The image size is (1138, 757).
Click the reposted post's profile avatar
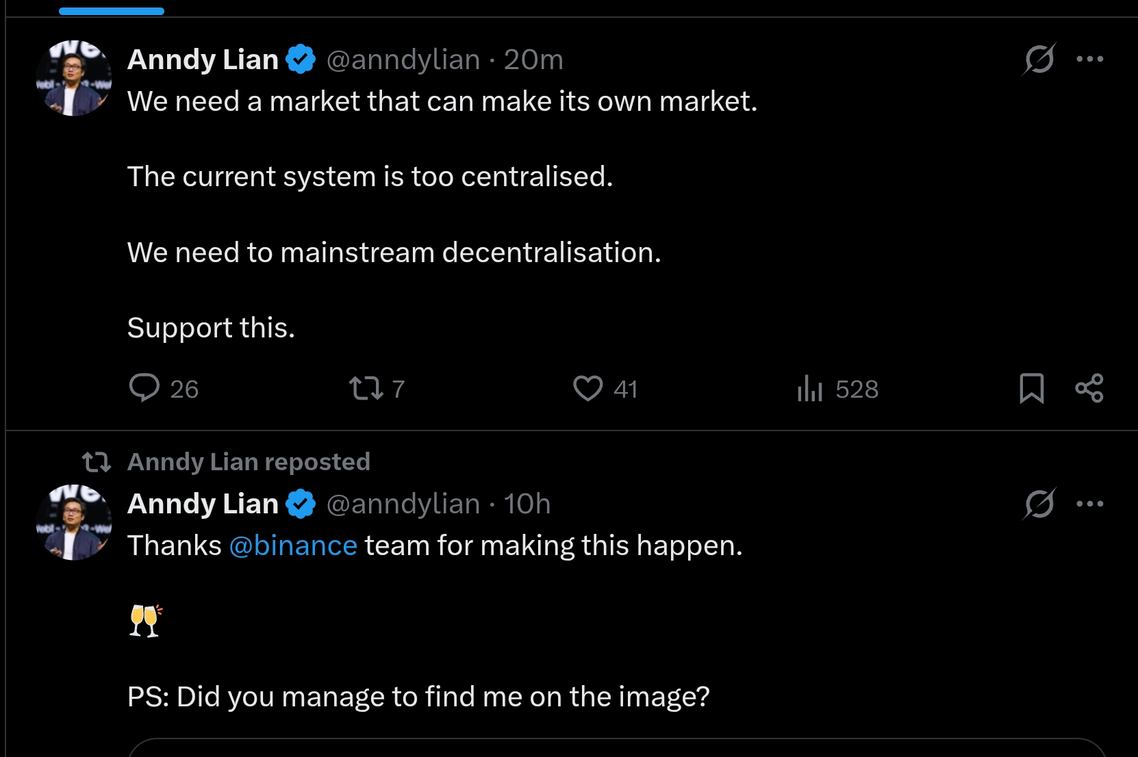click(x=74, y=523)
